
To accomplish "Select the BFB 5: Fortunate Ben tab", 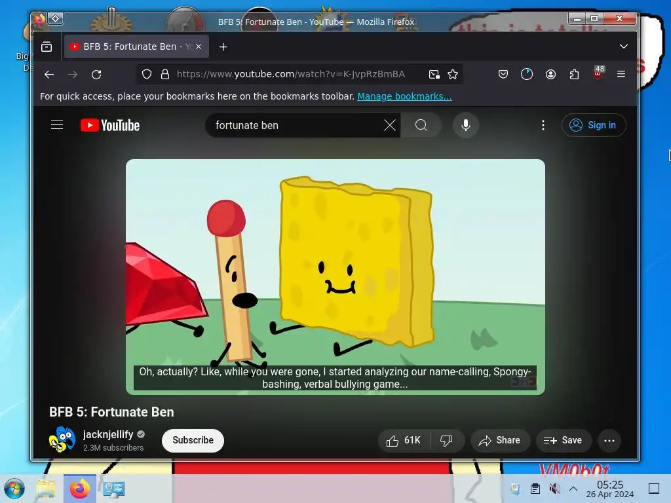I will (x=136, y=47).
